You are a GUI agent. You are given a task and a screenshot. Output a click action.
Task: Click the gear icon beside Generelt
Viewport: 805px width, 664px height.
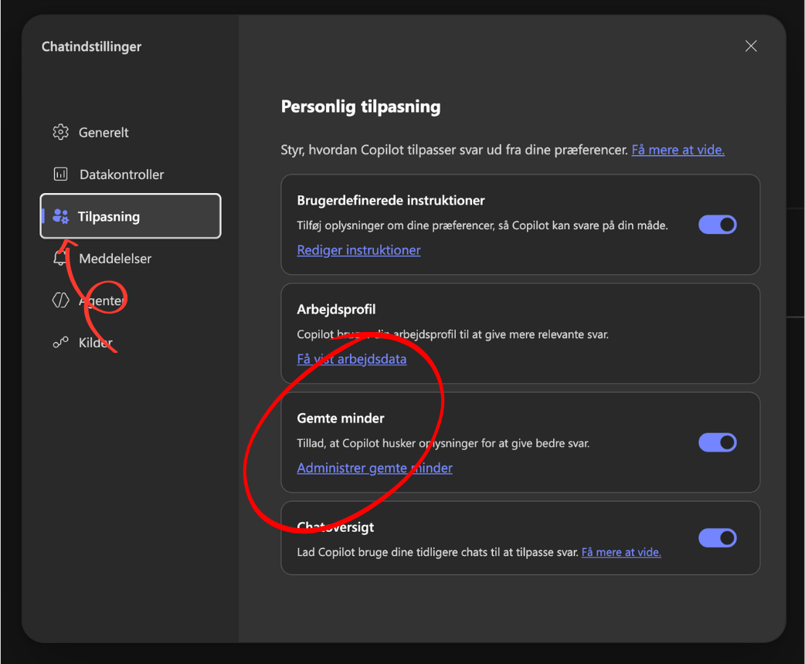60,132
